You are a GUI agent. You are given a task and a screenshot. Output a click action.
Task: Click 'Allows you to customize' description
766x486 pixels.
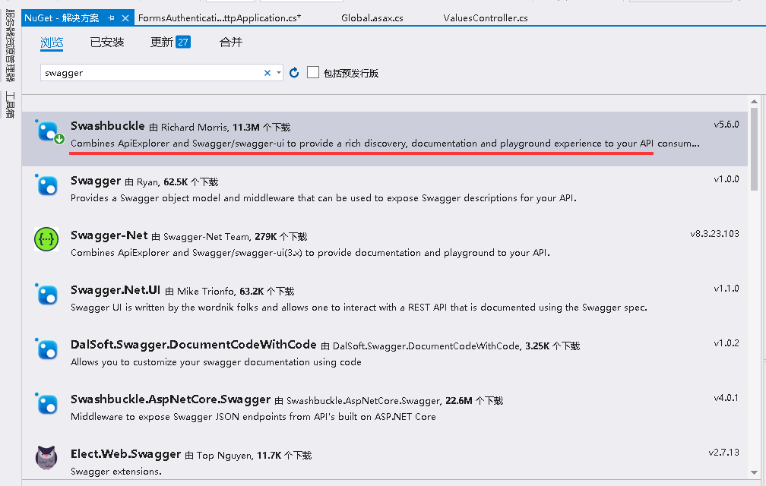tap(216, 362)
